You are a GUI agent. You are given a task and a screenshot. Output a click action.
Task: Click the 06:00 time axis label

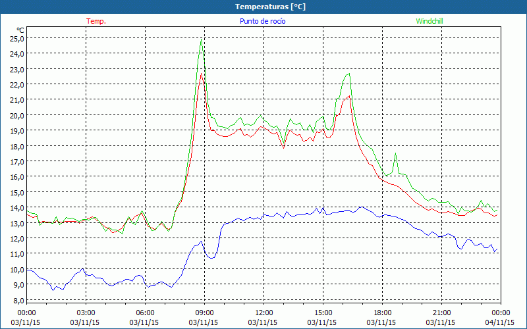point(145,313)
